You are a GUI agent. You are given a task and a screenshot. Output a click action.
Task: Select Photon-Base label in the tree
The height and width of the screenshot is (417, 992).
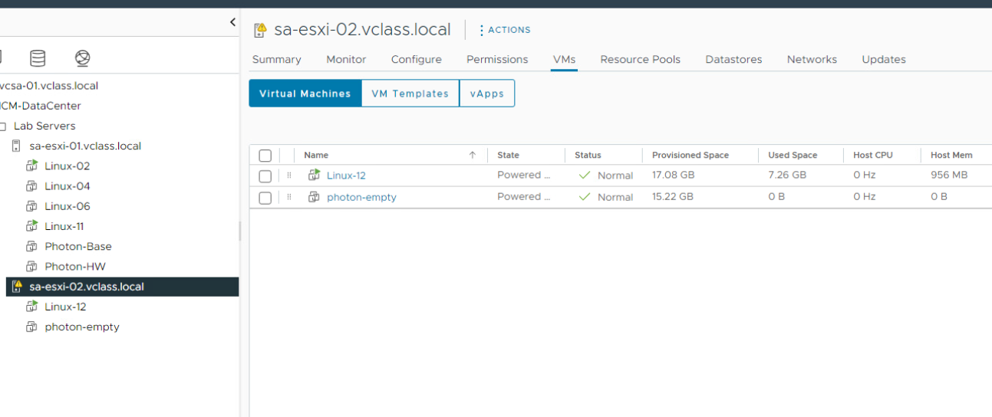(78, 246)
